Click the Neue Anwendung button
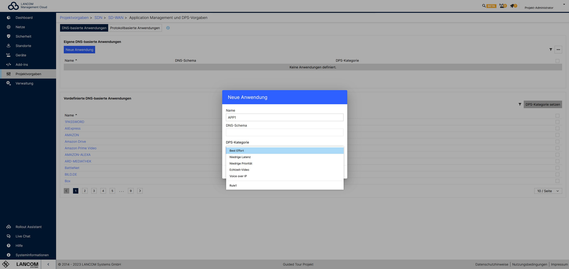Screen dimensions: 569x269 point(79,49)
